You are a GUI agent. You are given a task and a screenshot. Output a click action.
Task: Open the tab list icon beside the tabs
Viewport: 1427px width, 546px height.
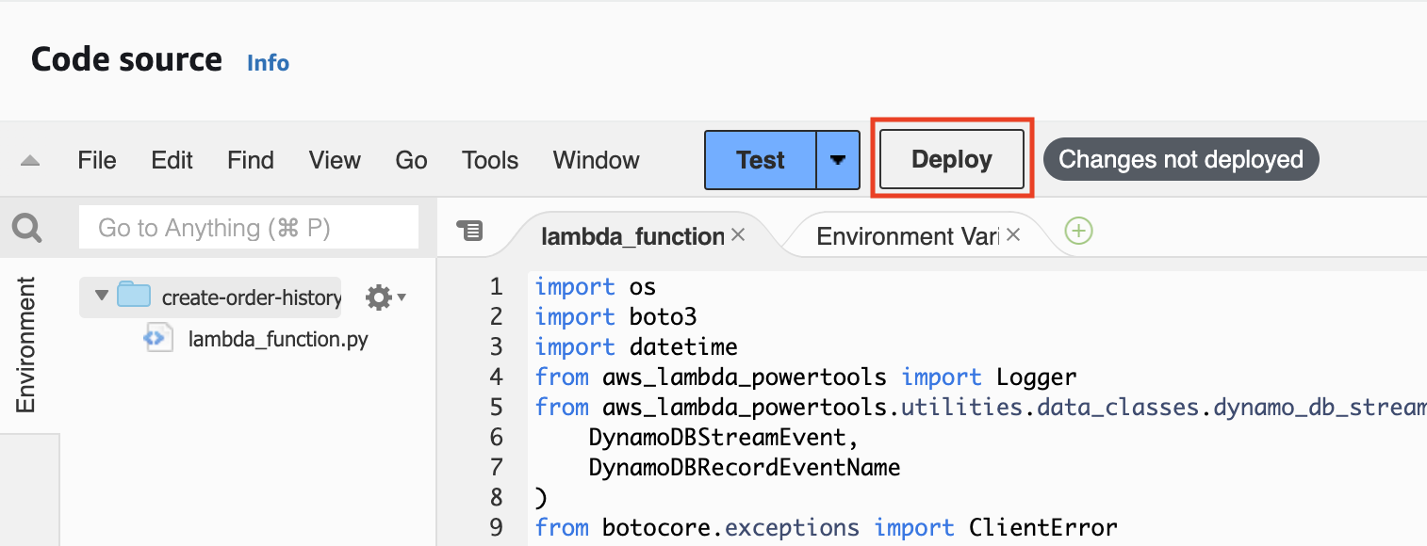[469, 230]
